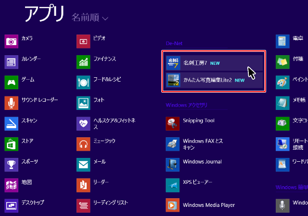Launch the ミュージック headphones icon

coord(83,144)
